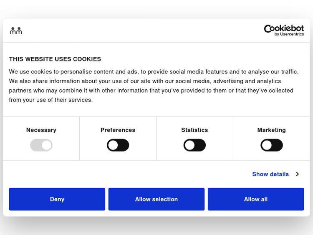This screenshot has width=313, height=235.
Task: Click the 'by Usercentrics' text under Cookiebot
Action: [289, 34]
